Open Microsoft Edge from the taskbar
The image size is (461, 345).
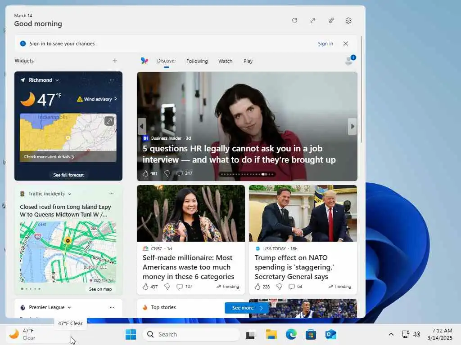(291, 334)
